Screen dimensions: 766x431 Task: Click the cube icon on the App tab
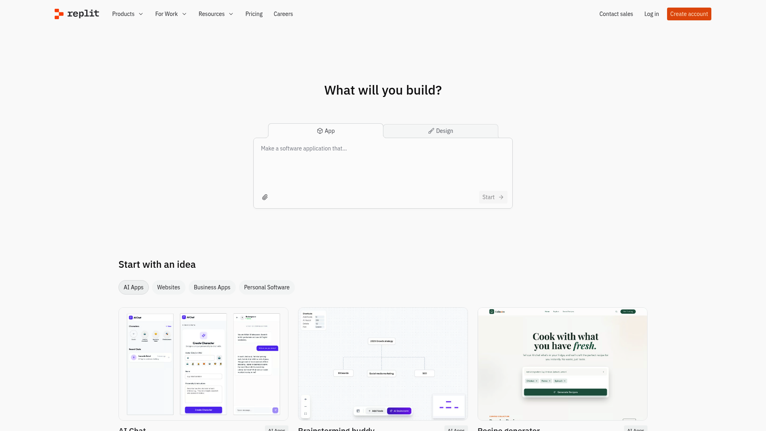pyautogui.click(x=320, y=131)
